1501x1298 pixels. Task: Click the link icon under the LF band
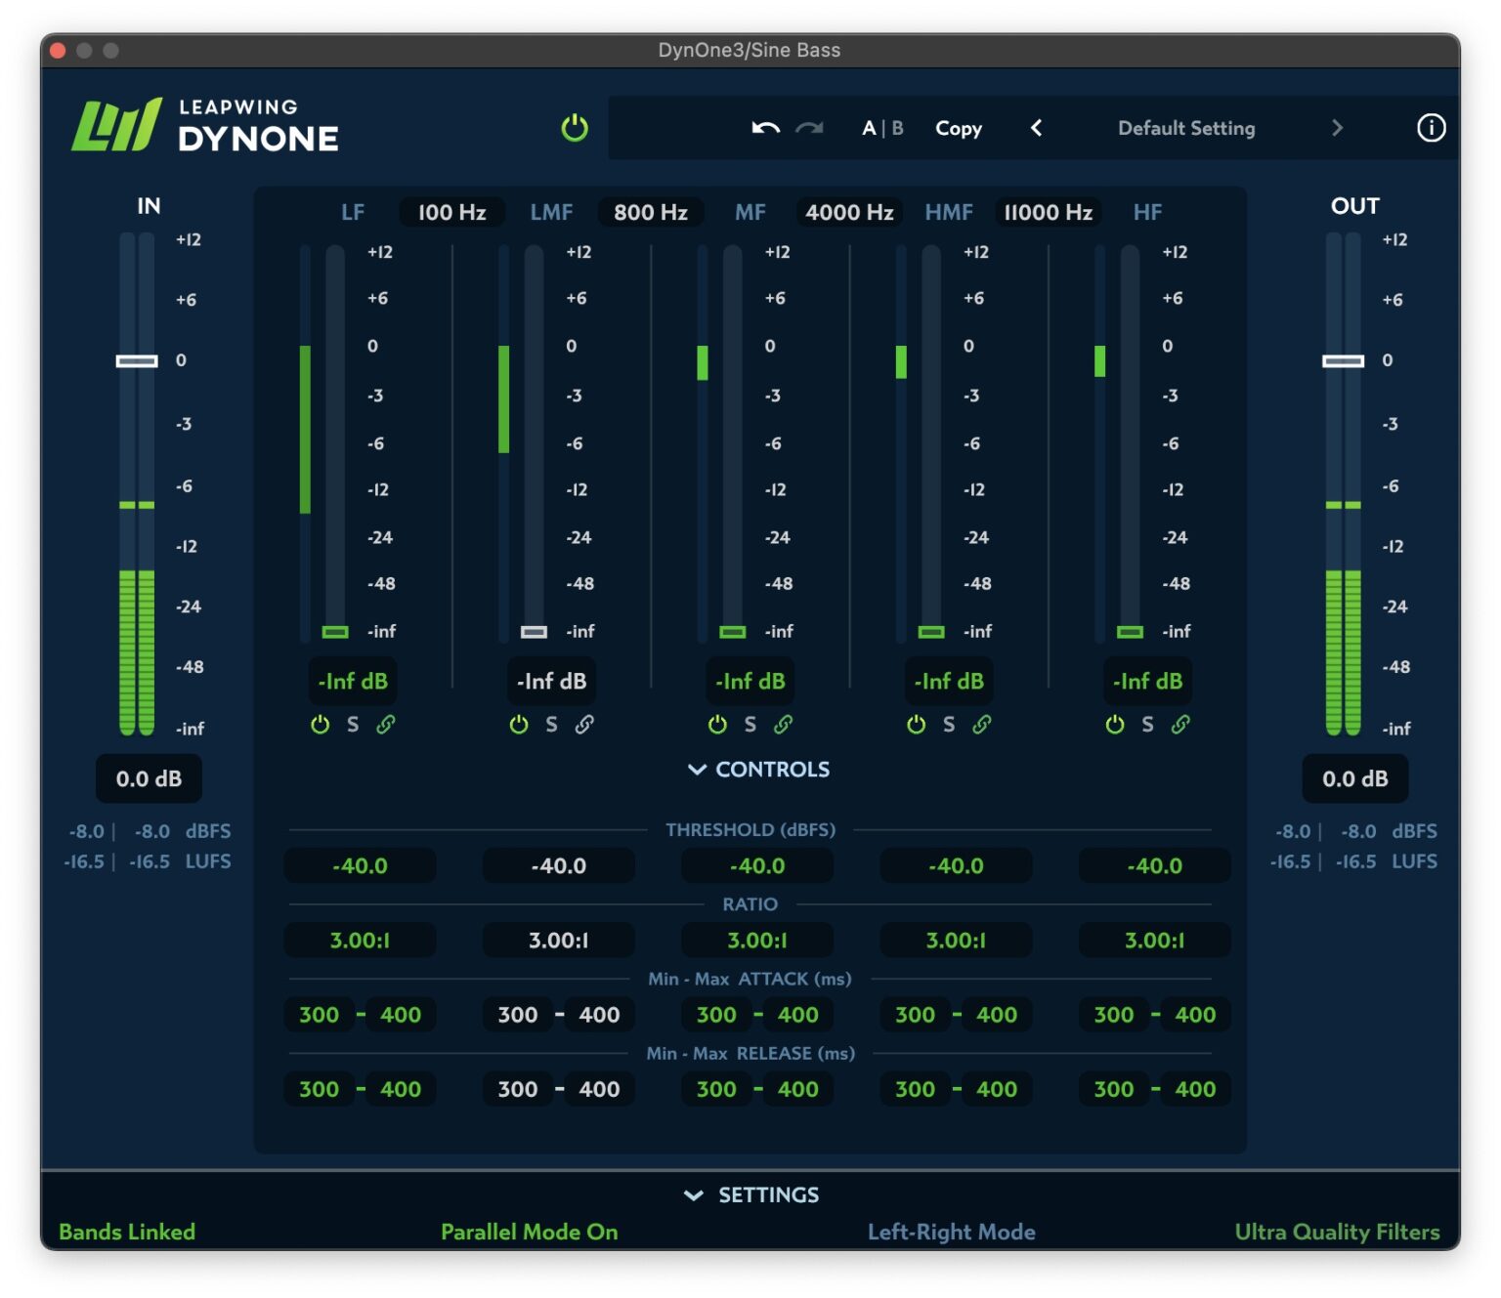coord(385,724)
